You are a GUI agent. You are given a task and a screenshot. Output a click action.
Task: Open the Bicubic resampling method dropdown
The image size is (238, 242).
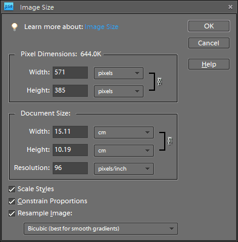pyautogui.click(x=101, y=229)
